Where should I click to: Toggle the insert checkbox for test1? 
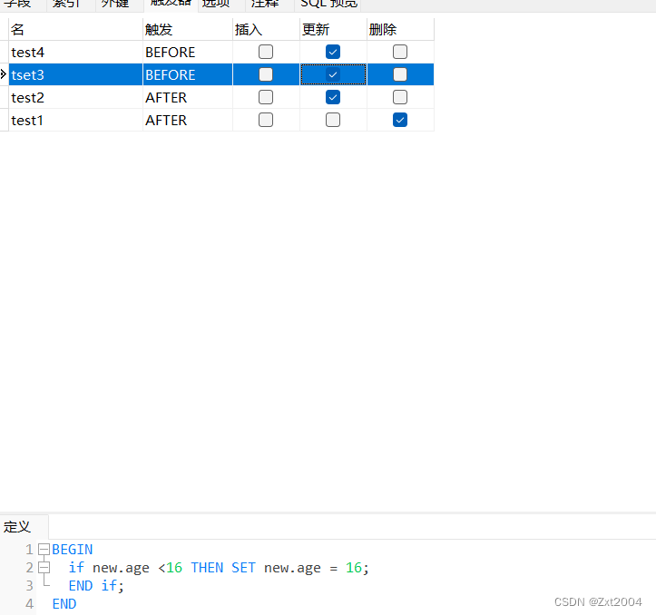(x=266, y=120)
